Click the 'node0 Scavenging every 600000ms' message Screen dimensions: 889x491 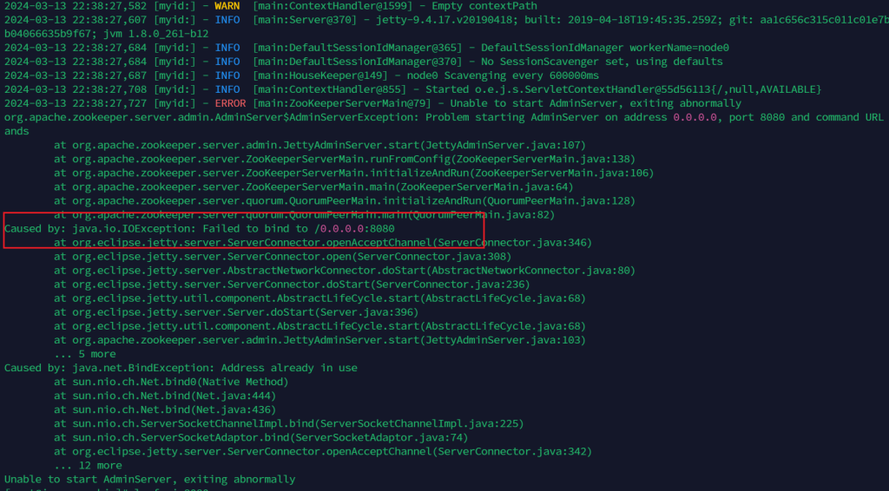click(x=478, y=75)
